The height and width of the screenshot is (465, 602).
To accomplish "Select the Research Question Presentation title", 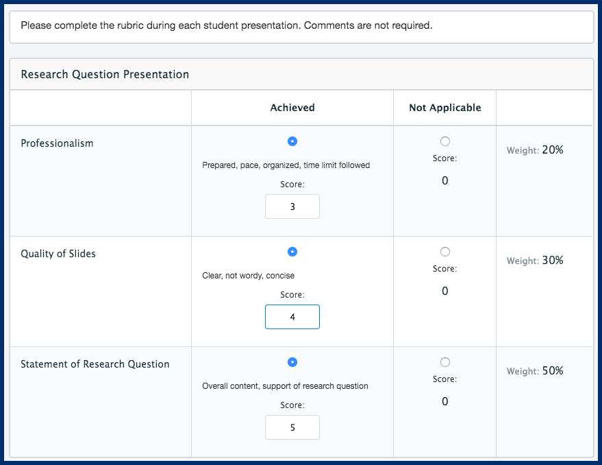I will (x=105, y=74).
